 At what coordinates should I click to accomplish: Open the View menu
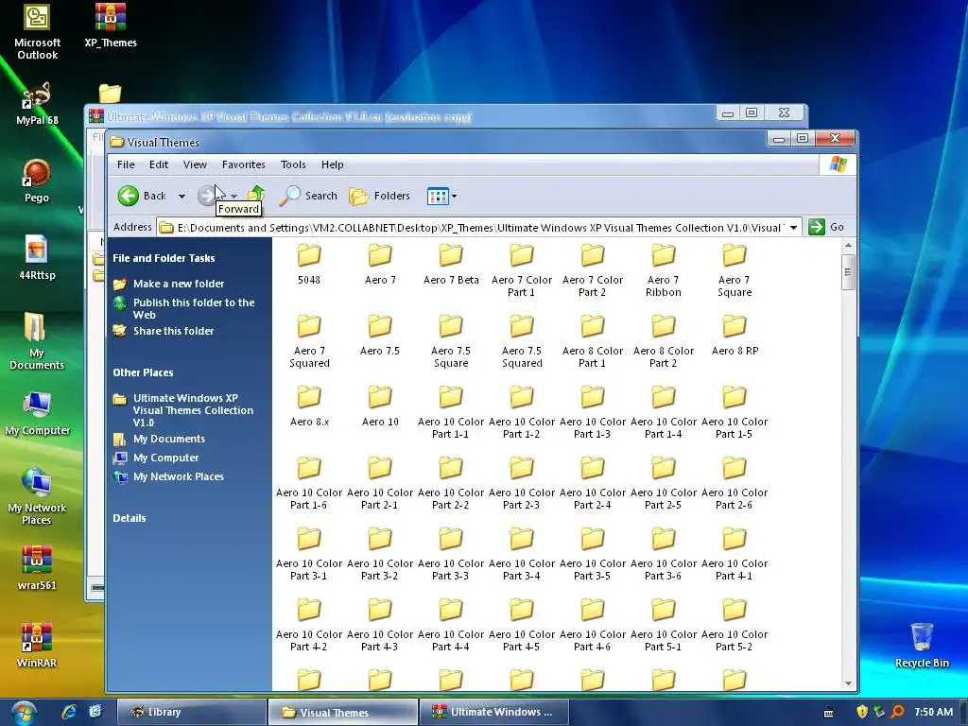coord(195,164)
